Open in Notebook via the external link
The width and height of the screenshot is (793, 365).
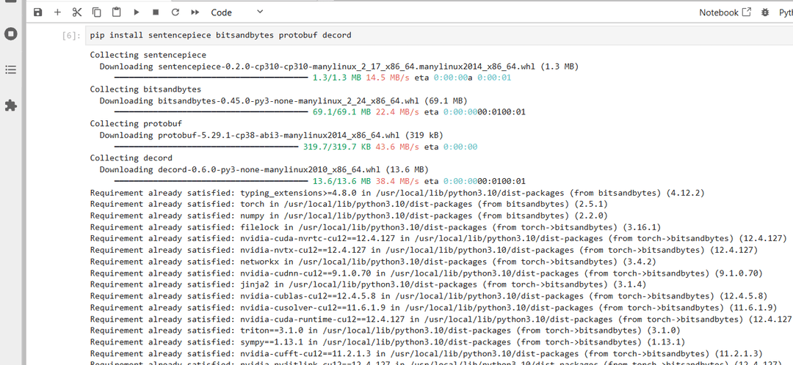pos(725,12)
